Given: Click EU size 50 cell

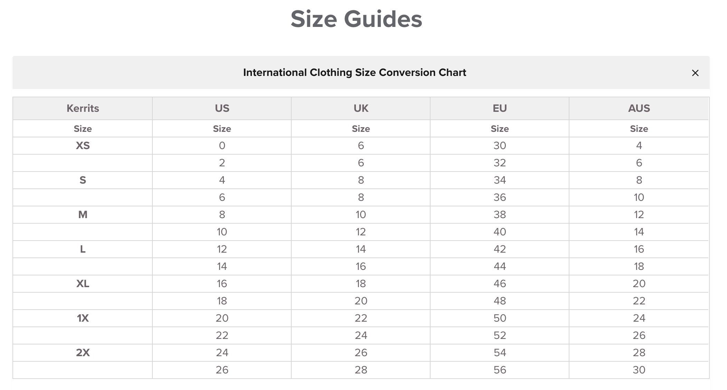Looking at the screenshot, I should pos(500,318).
